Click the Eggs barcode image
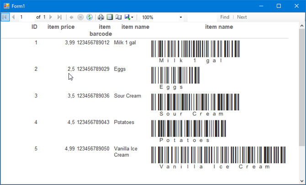The width and height of the screenshot is (306, 185). click(175, 75)
